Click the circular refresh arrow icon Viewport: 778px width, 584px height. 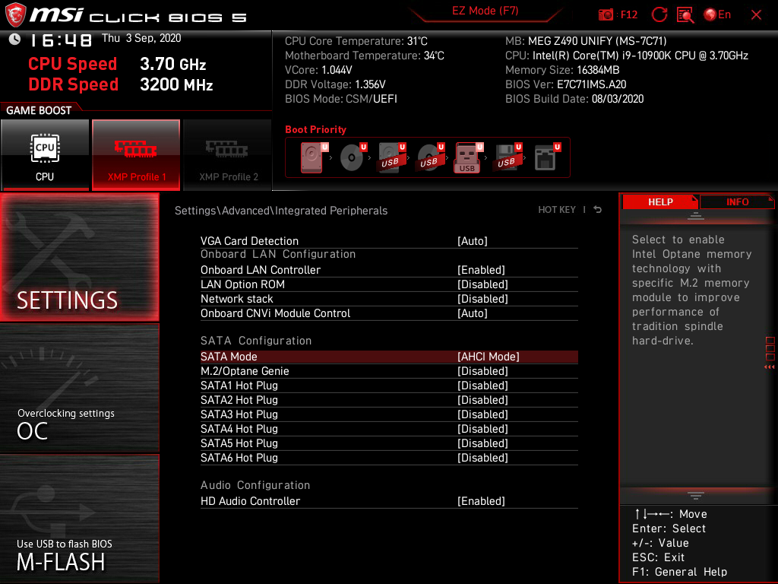click(659, 15)
